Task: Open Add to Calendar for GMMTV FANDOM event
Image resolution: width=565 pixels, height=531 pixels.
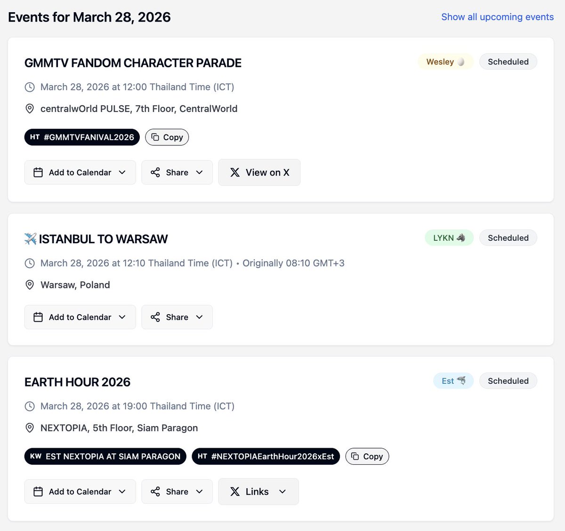Action: 80,172
